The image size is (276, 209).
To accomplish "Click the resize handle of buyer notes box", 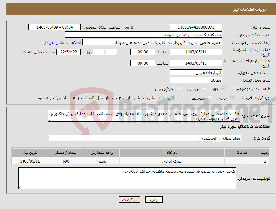I will coord(20,187).
